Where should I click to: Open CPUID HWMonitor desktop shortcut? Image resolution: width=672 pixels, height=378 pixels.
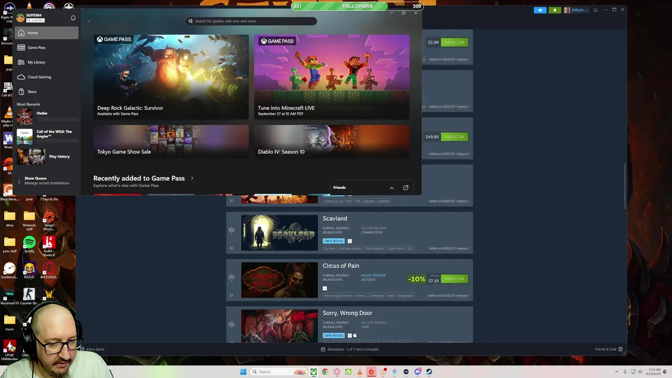point(9,349)
